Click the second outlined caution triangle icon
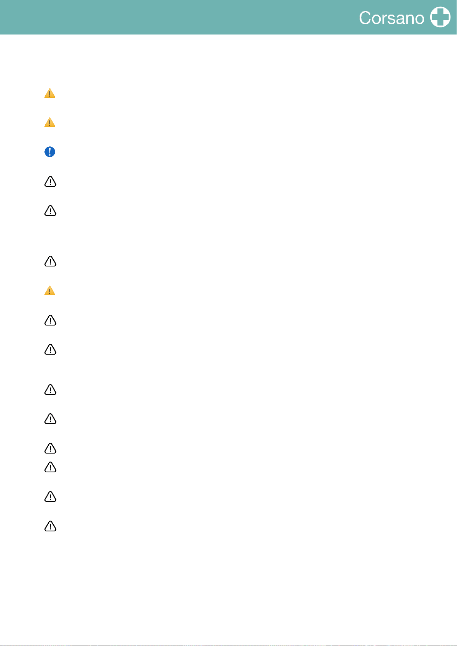The height and width of the screenshot is (646, 457). click(50, 211)
